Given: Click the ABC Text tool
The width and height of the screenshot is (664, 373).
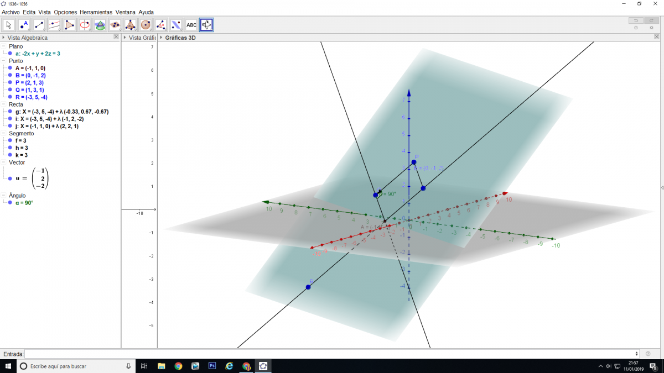Looking at the screenshot, I should click(191, 25).
